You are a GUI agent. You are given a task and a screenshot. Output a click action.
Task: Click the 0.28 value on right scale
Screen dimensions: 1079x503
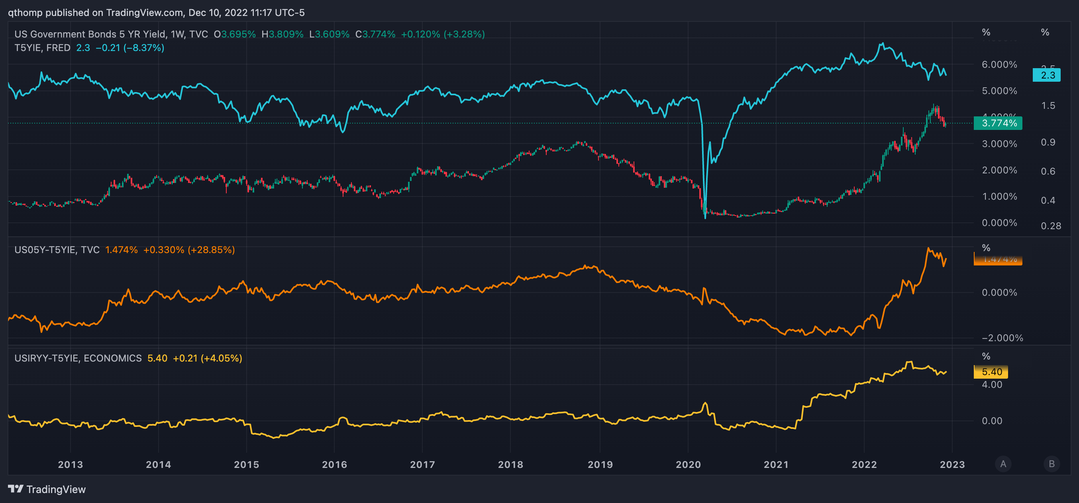[x=1051, y=226]
